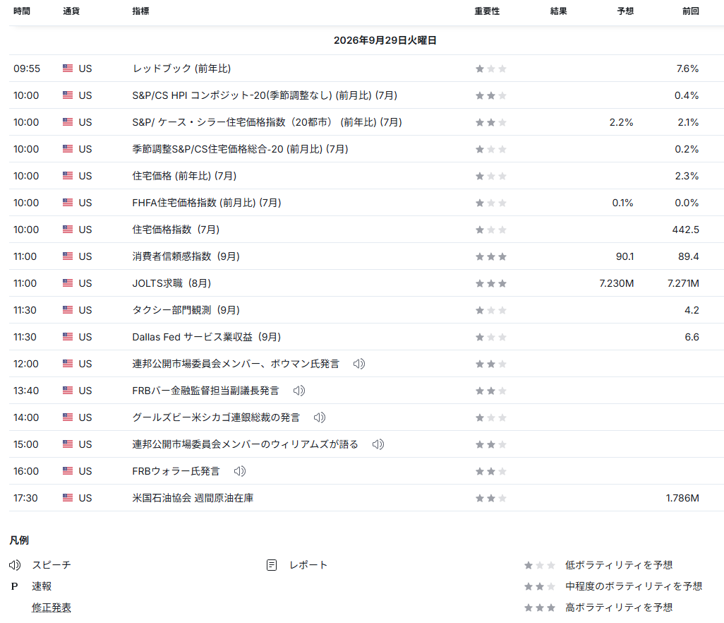
Task: Click US flag in レッドブック row
Action: pos(68,69)
